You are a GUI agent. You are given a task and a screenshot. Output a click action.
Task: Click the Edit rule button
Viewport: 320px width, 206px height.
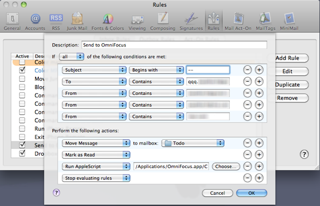tap(287, 72)
